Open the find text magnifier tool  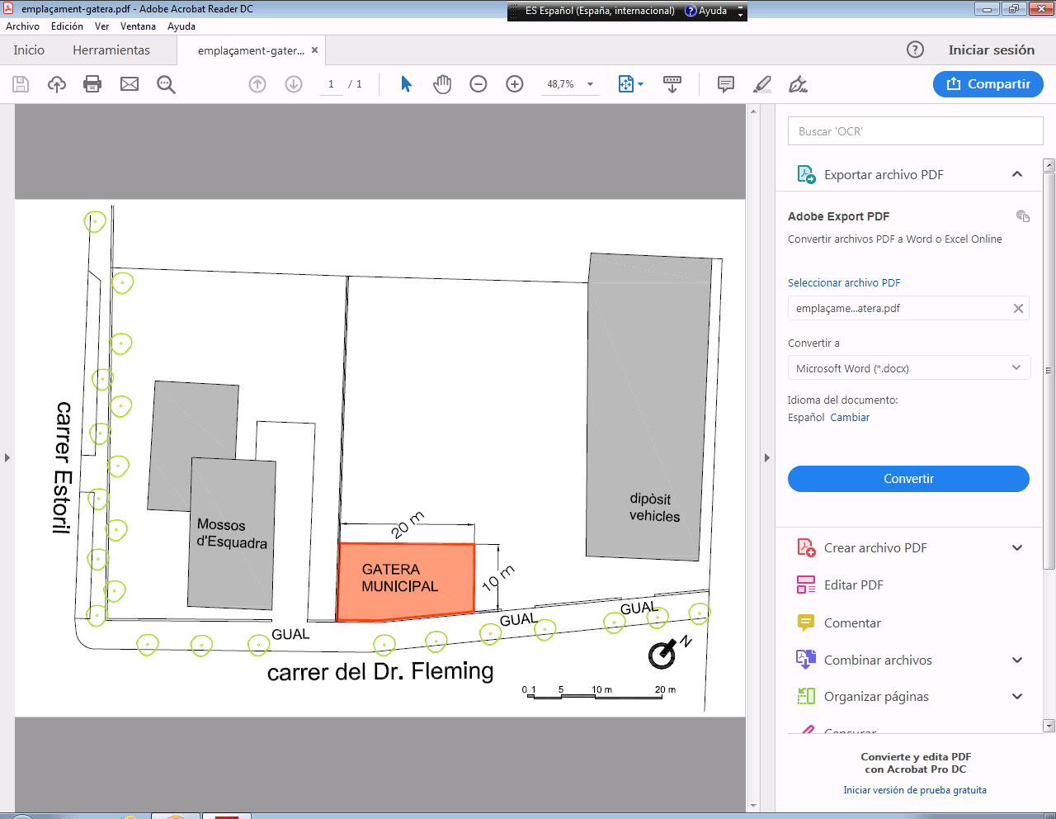tap(166, 84)
